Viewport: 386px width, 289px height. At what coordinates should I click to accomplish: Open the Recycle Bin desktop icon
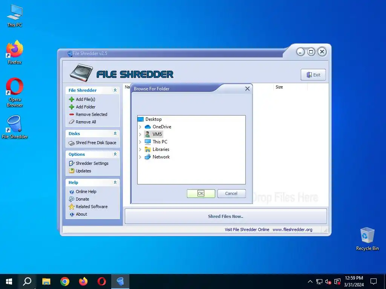point(367,239)
